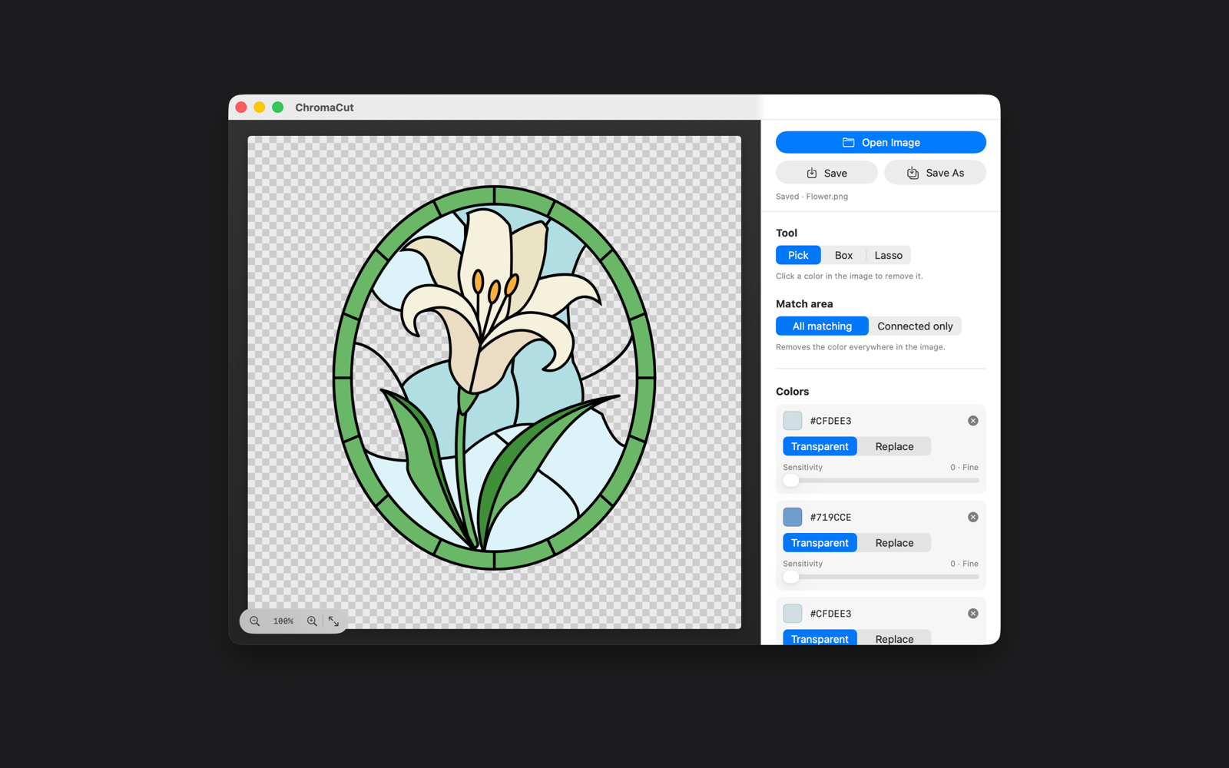The height and width of the screenshot is (768, 1229).
Task: Click the 100% zoom level readout
Action: click(x=283, y=621)
